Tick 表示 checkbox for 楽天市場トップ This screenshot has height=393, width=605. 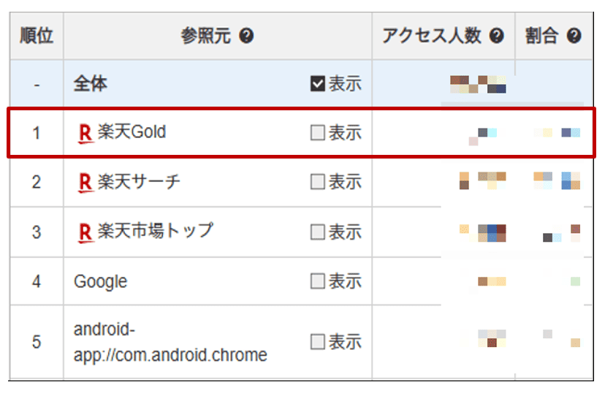tap(317, 232)
